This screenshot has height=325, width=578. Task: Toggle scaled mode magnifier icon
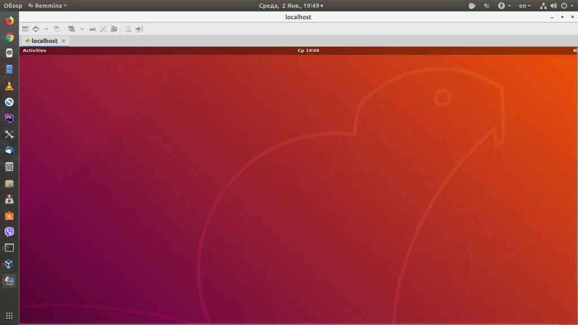72,29
